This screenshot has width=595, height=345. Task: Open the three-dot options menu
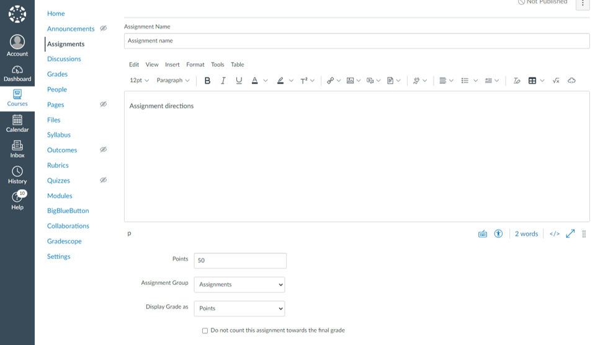(x=583, y=4)
